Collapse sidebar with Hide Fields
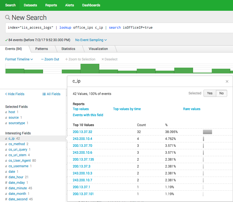The image size is (233, 202). pyautogui.click(x=15, y=94)
